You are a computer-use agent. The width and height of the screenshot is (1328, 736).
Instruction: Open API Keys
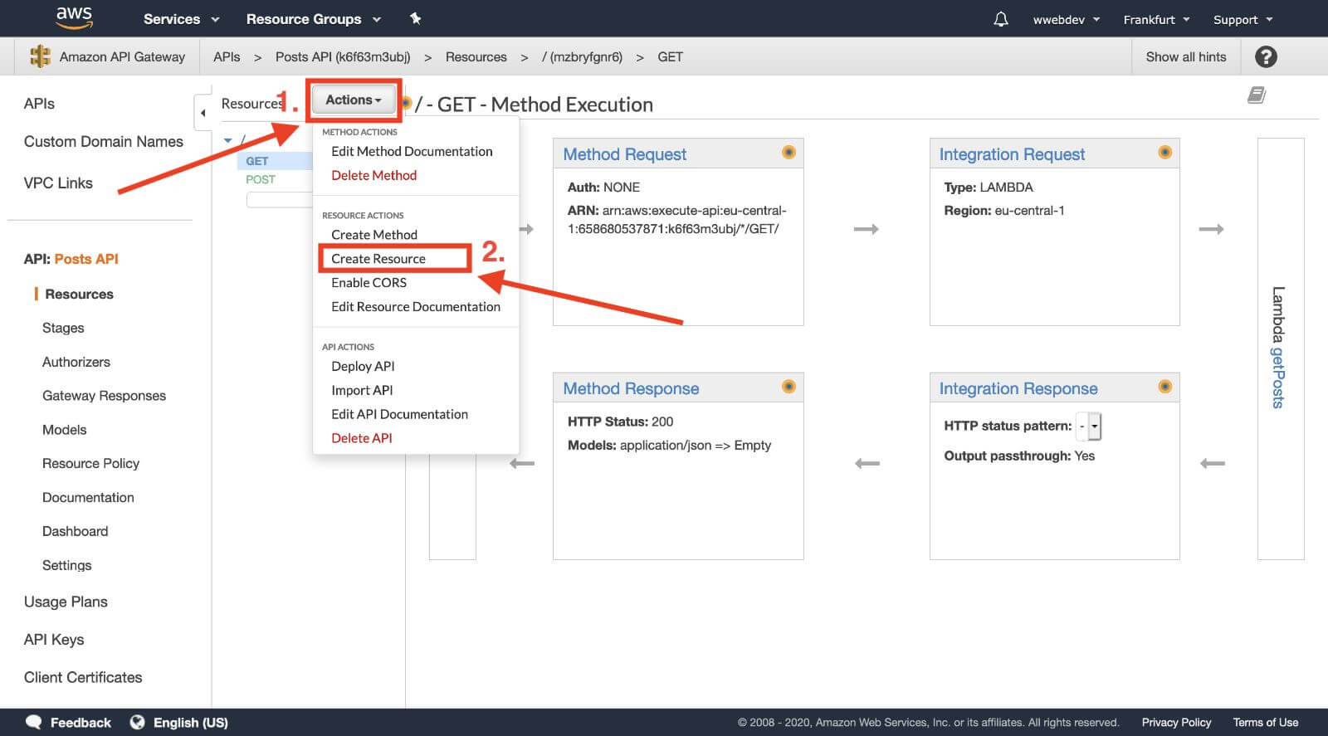tap(54, 640)
